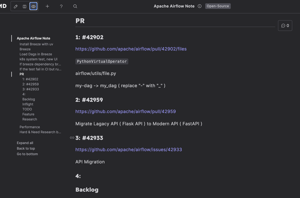
Task: Click the 4: heading in content
Action: [x=78, y=176]
